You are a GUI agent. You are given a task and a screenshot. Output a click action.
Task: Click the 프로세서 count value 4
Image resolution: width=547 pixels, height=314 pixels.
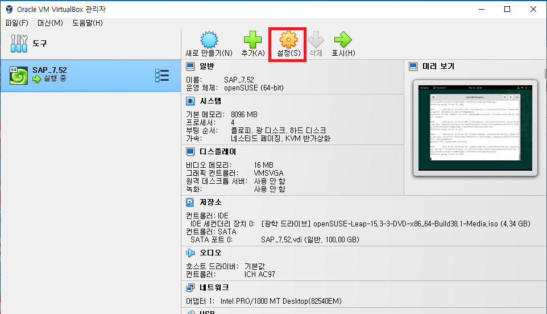point(233,123)
